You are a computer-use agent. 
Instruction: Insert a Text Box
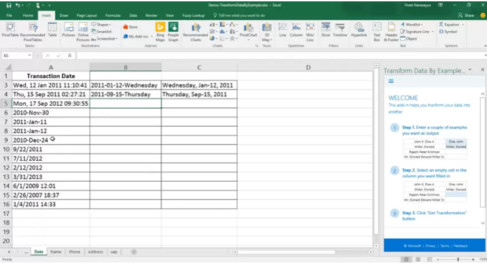click(377, 32)
